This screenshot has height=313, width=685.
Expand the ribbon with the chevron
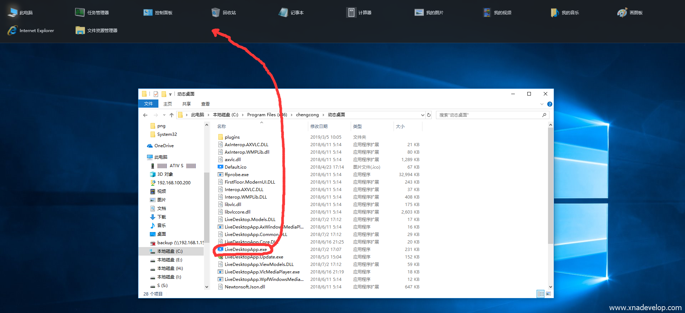pos(542,104)
